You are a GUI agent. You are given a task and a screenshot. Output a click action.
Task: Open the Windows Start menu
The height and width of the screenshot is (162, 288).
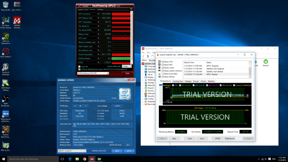[x=4, y=159]
